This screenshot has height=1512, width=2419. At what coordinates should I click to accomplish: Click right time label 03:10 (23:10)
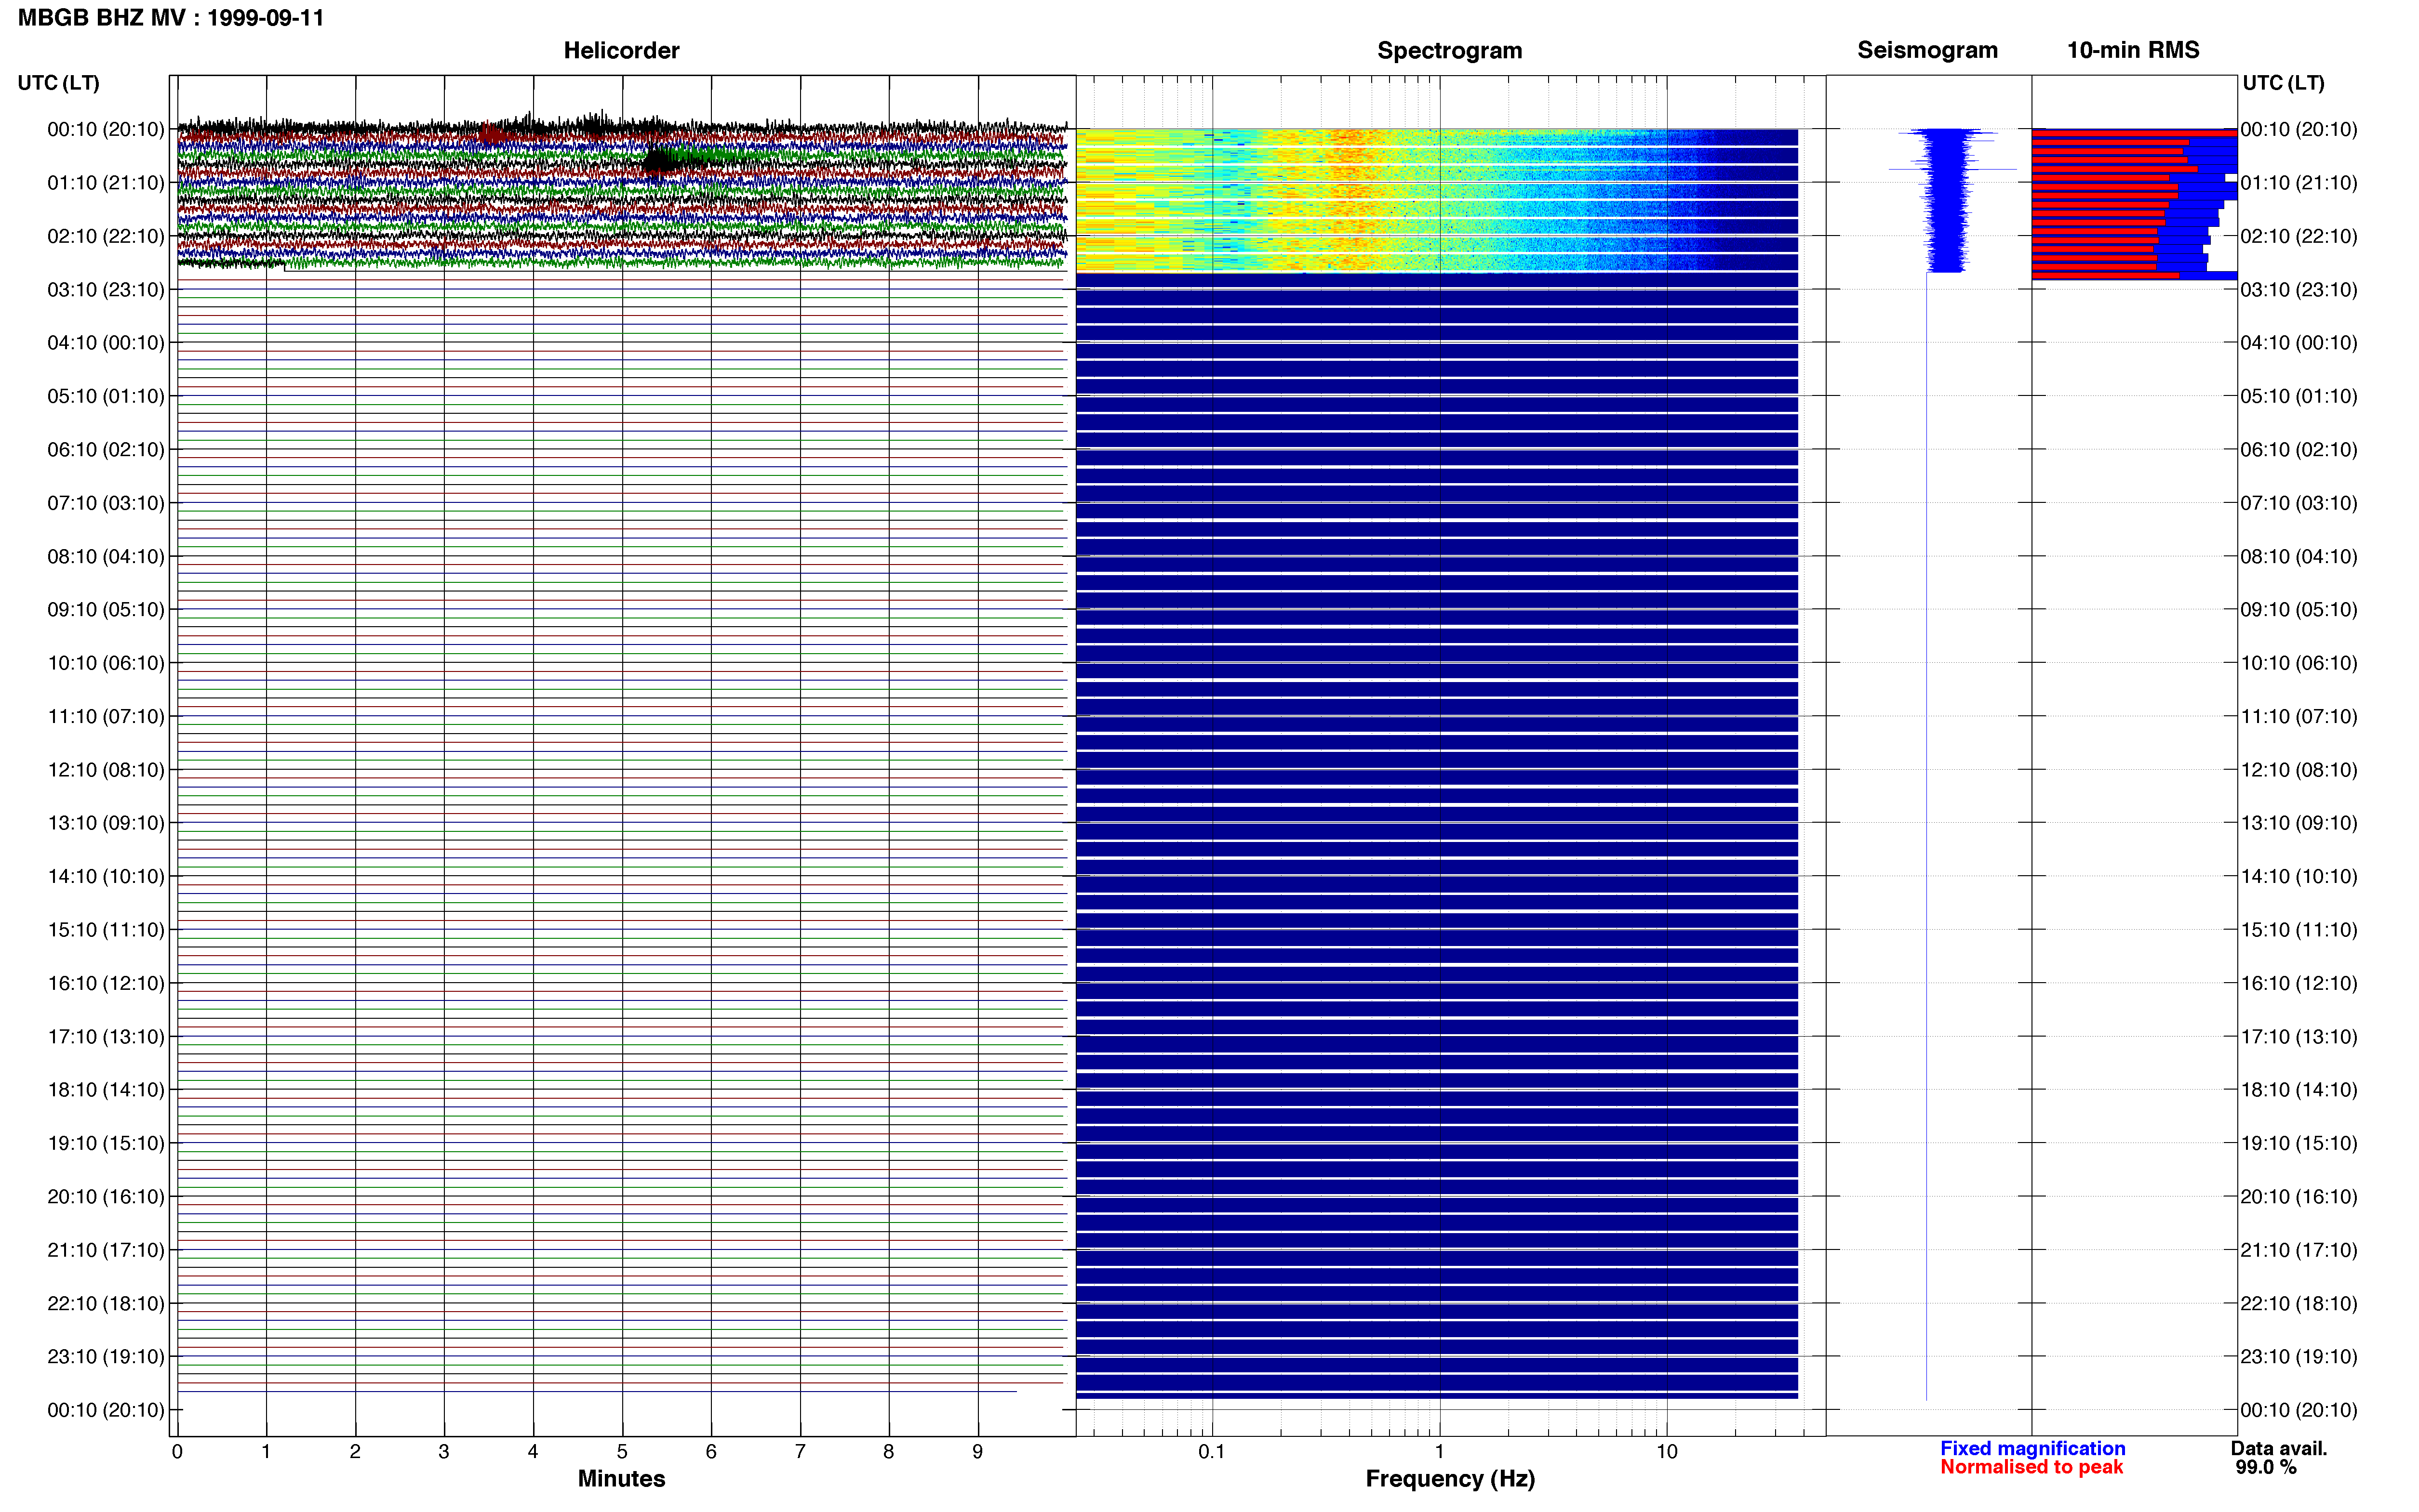click(x=2299, y=290)
